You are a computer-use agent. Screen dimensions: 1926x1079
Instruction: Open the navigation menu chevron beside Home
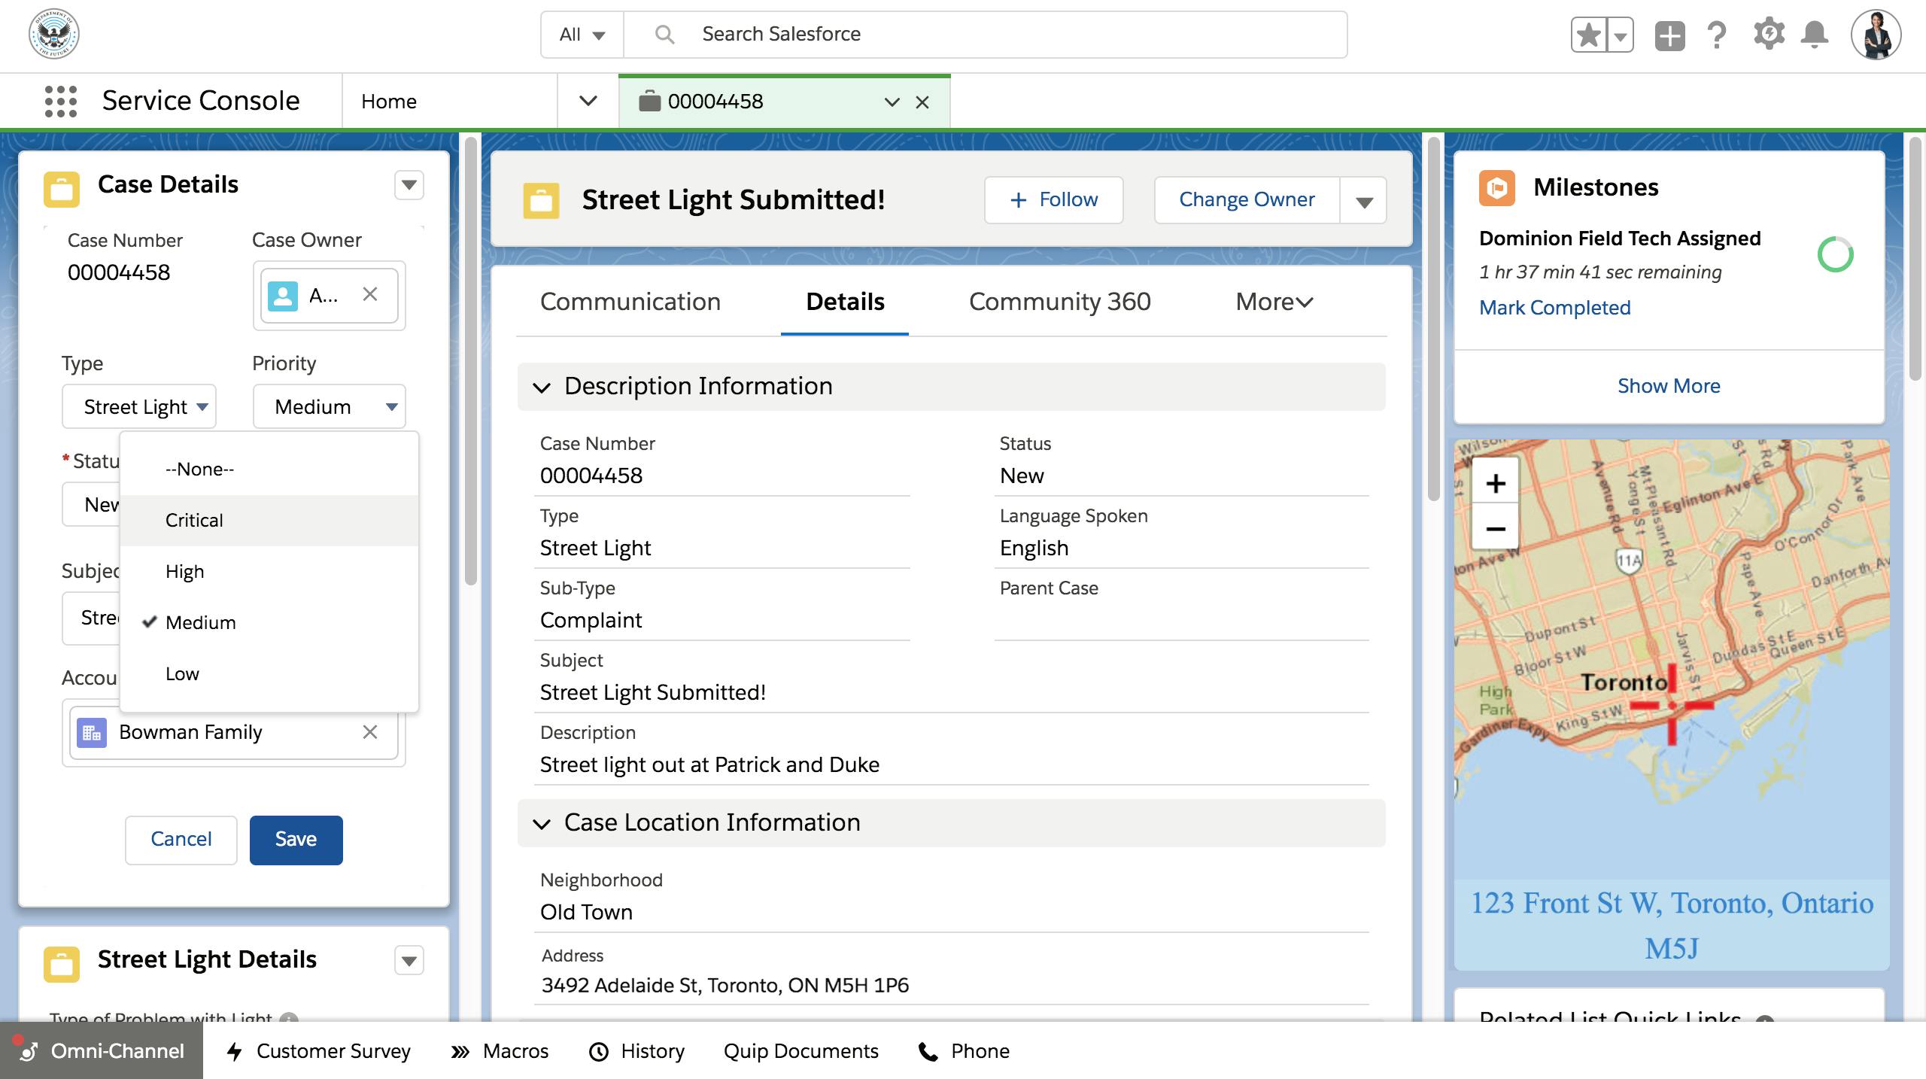pyautogui.click(x=588, y=101)
